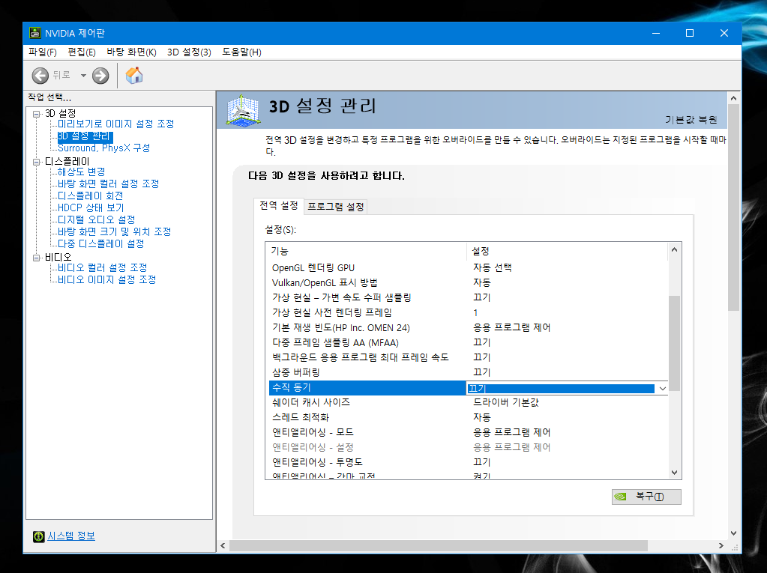Click the NVIDIA Control Panel title icon
Viewport: 767px width, 573px height.
[34, 33]
